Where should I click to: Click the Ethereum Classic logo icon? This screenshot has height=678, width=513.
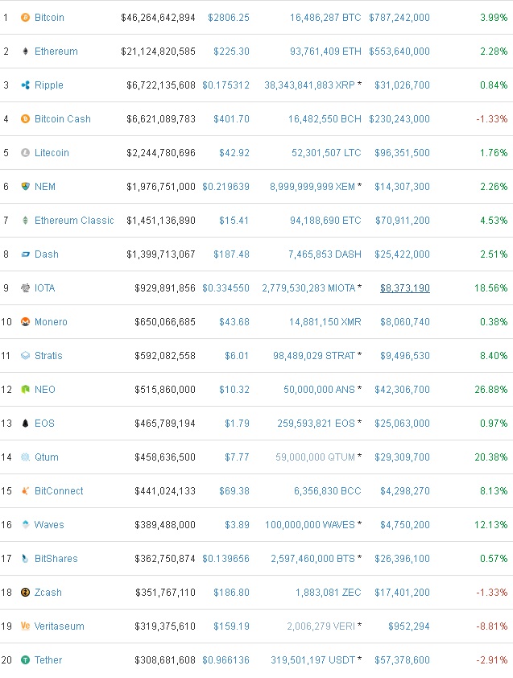click(x=25, y=220)
